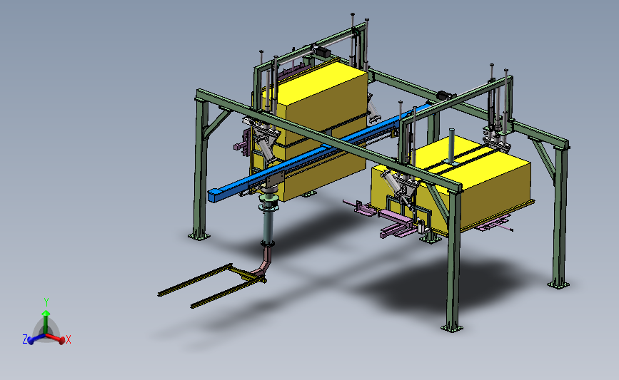Select the far-right green frame leg
The height and width of the screenshot is (380, 619).
(x=560, y=217)
